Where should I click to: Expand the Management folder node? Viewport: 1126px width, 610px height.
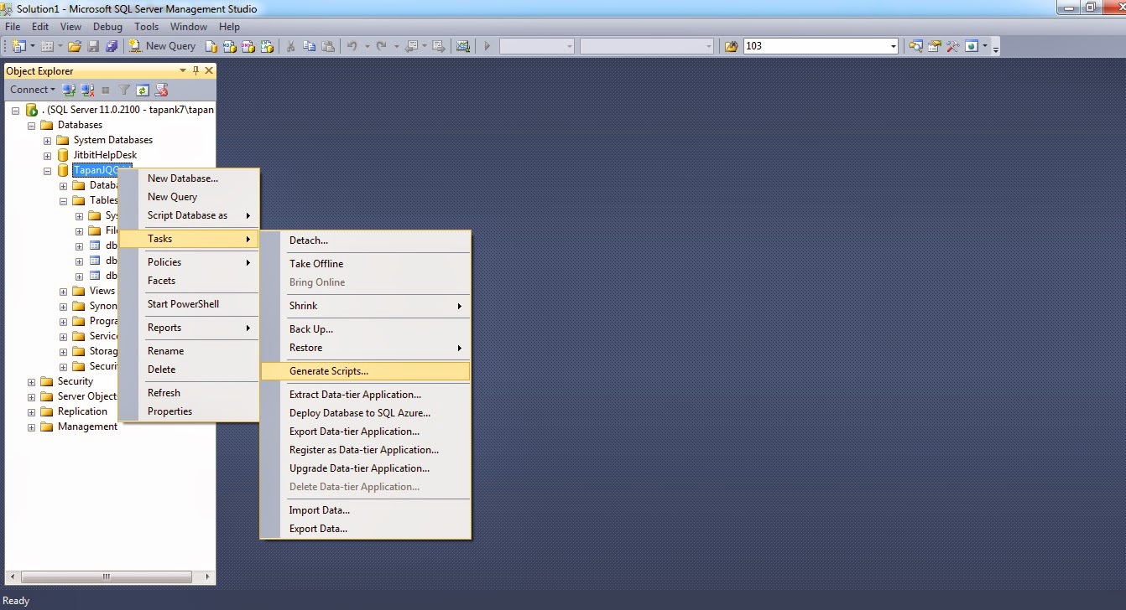[32, 426]
